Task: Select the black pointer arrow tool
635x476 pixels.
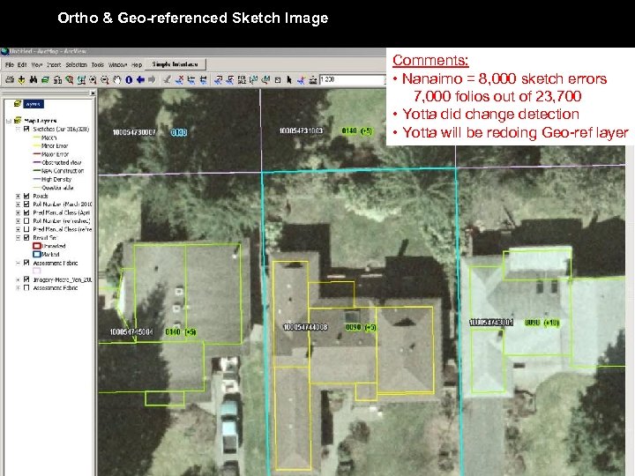Action: [289, 79]
